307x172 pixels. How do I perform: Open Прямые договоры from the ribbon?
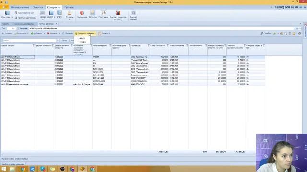25,18
